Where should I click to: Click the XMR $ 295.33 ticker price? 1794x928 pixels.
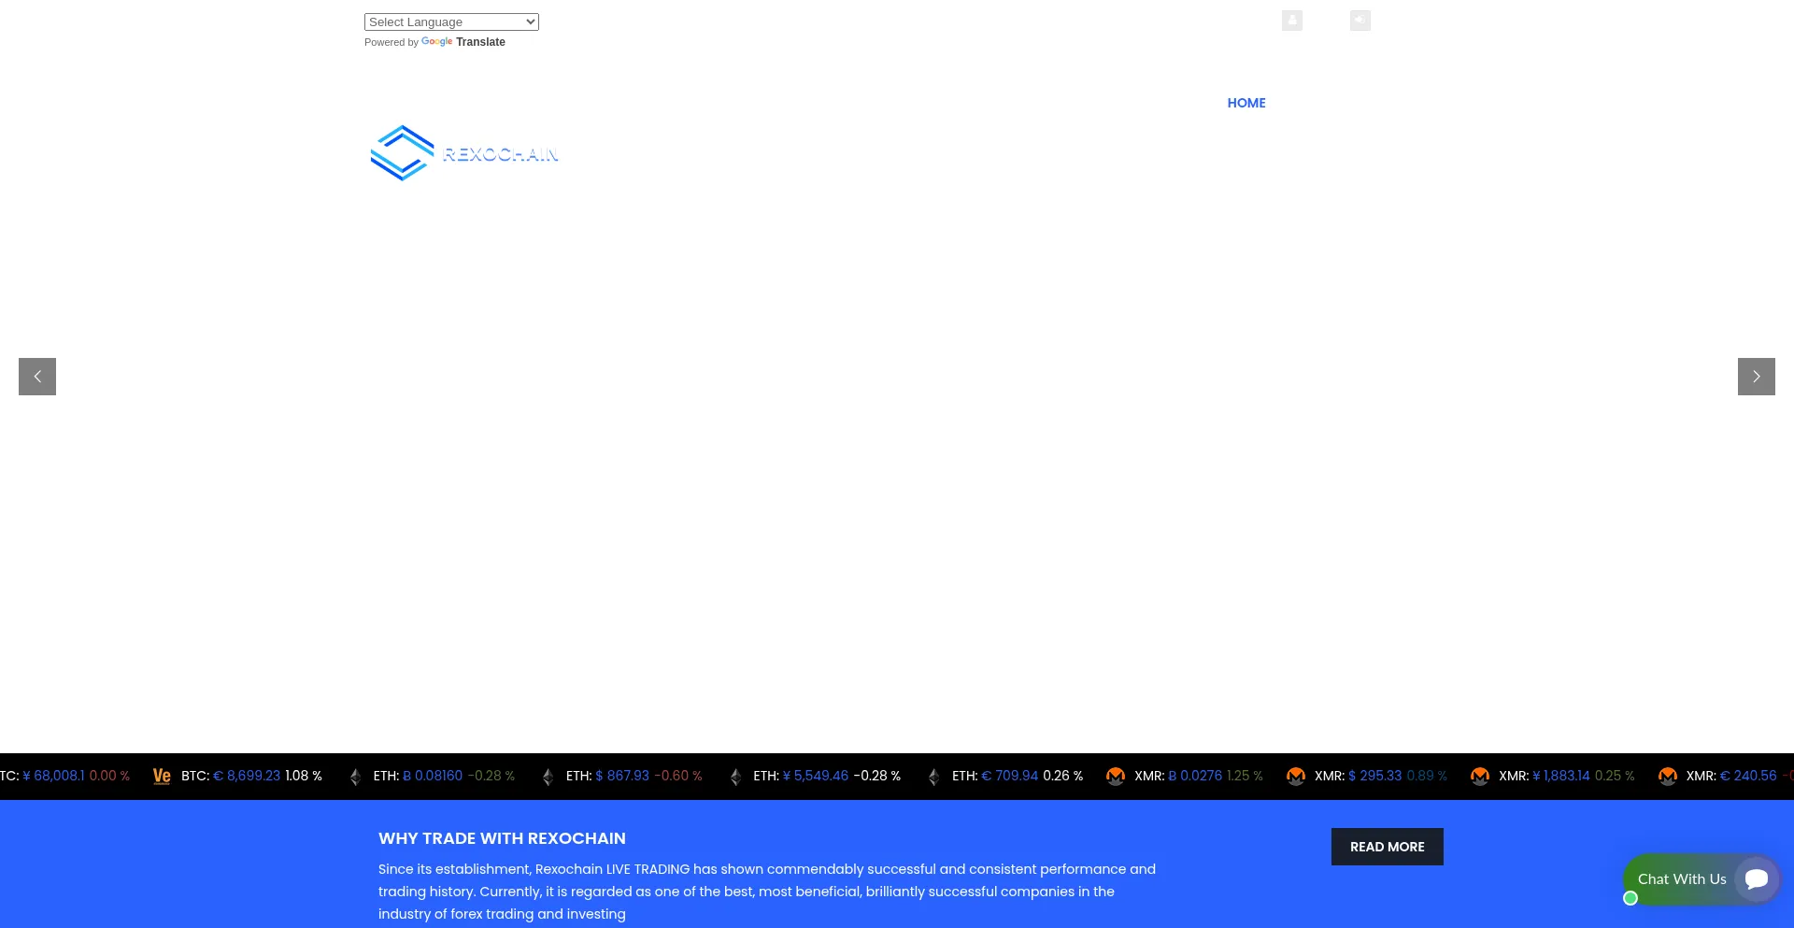point(1375,776)
